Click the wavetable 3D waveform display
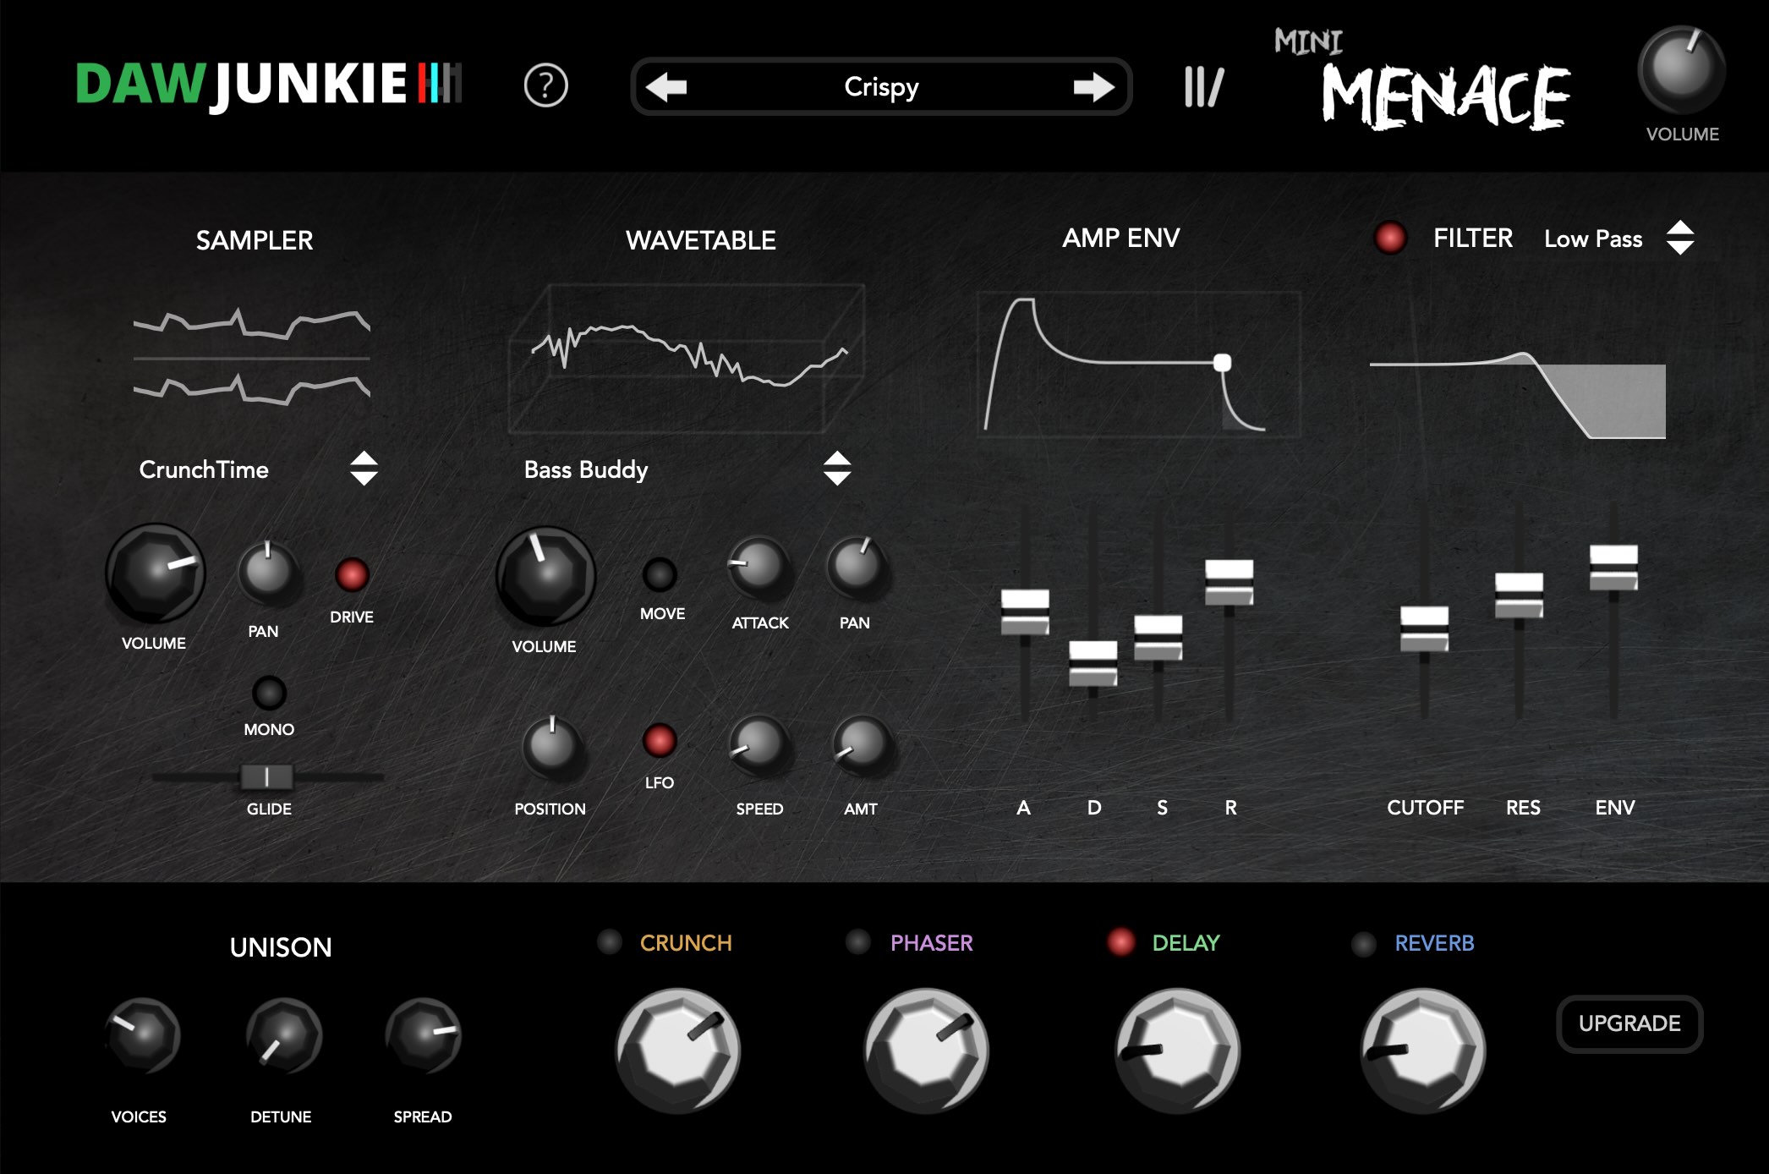1769x1174 pixels. point(687,359)
